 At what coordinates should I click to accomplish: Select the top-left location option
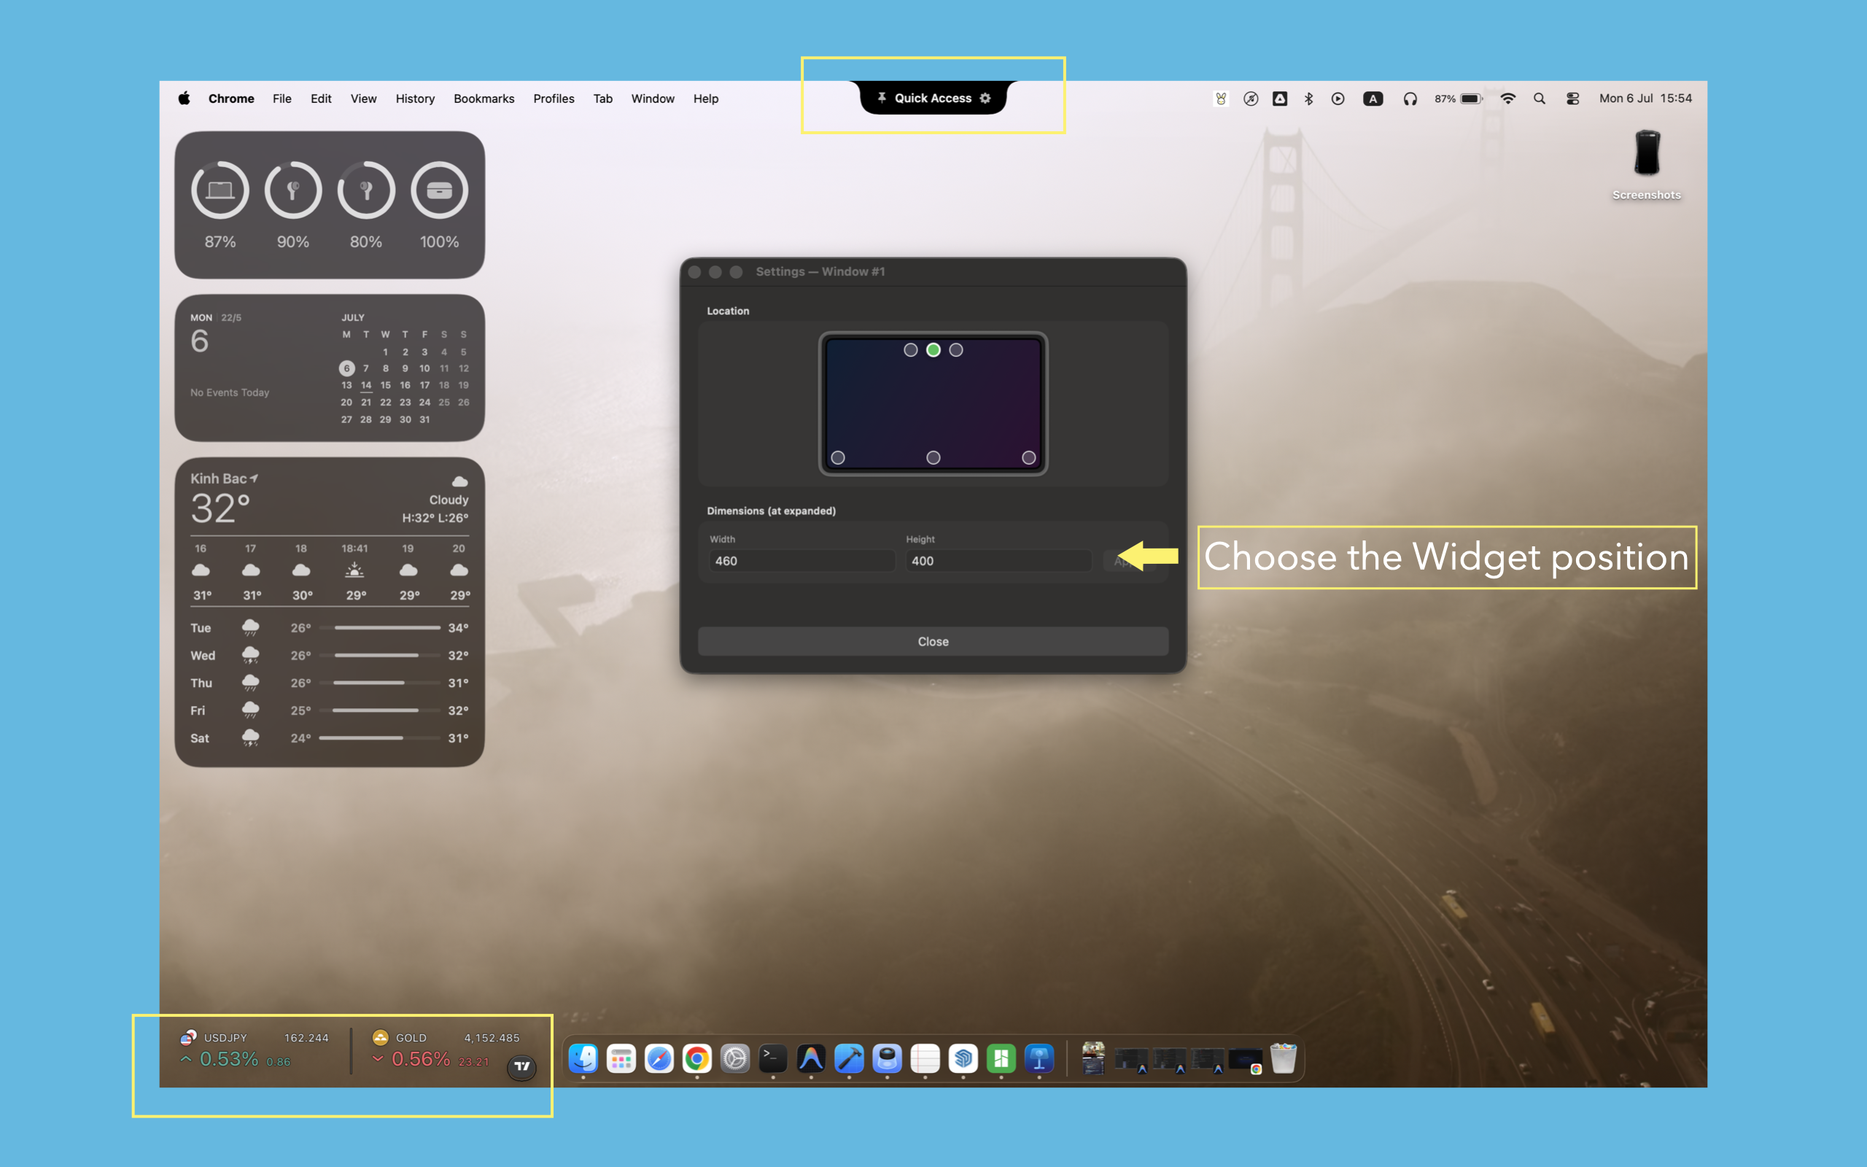point(910,349)
